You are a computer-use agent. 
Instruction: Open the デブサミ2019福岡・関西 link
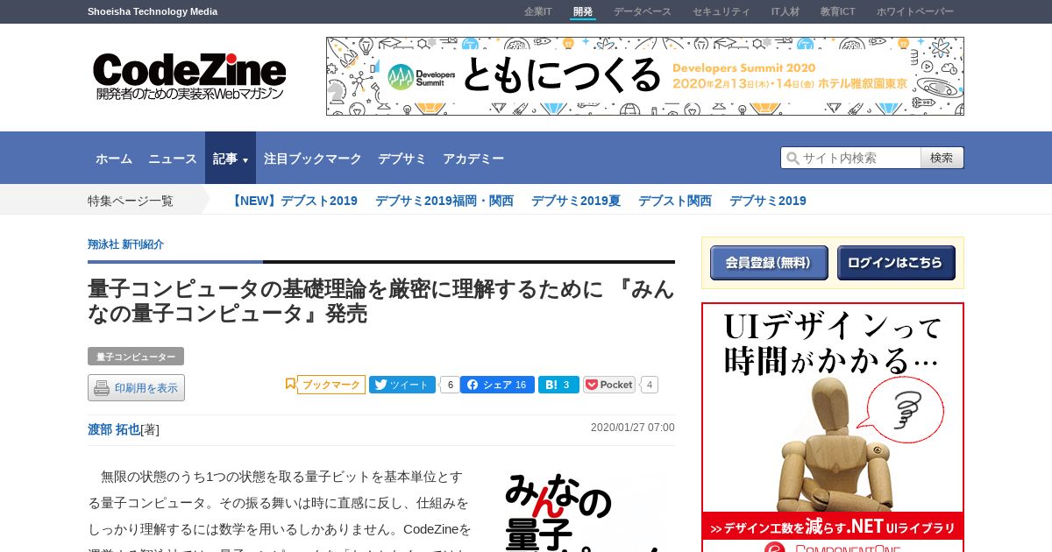click(444, 201)
